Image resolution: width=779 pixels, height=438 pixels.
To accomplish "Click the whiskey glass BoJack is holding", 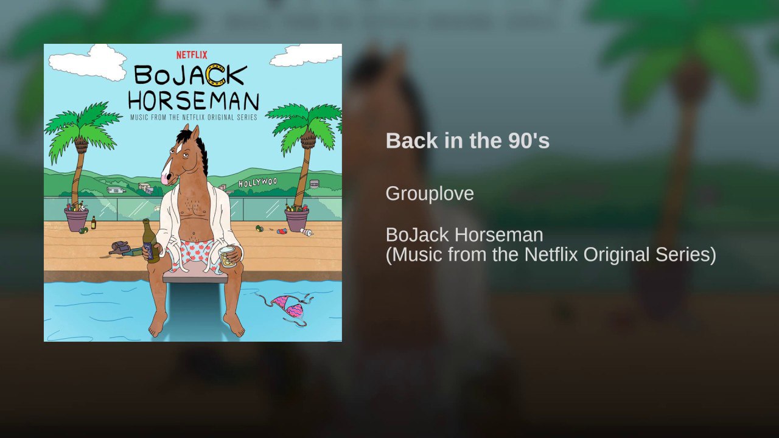I will pos(228,257).
